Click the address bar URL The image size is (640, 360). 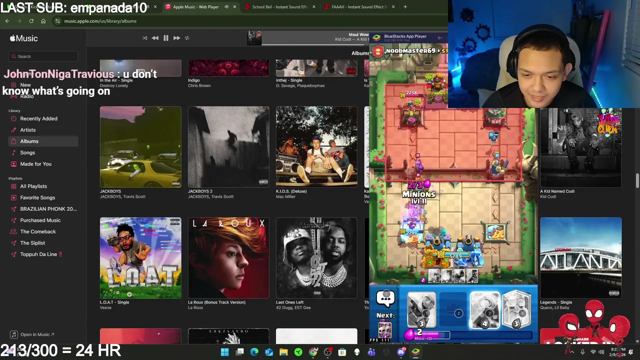100,21
